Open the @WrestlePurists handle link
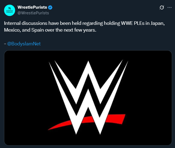The height and width of the screenshot is (148, 175). tap(33, 13)
